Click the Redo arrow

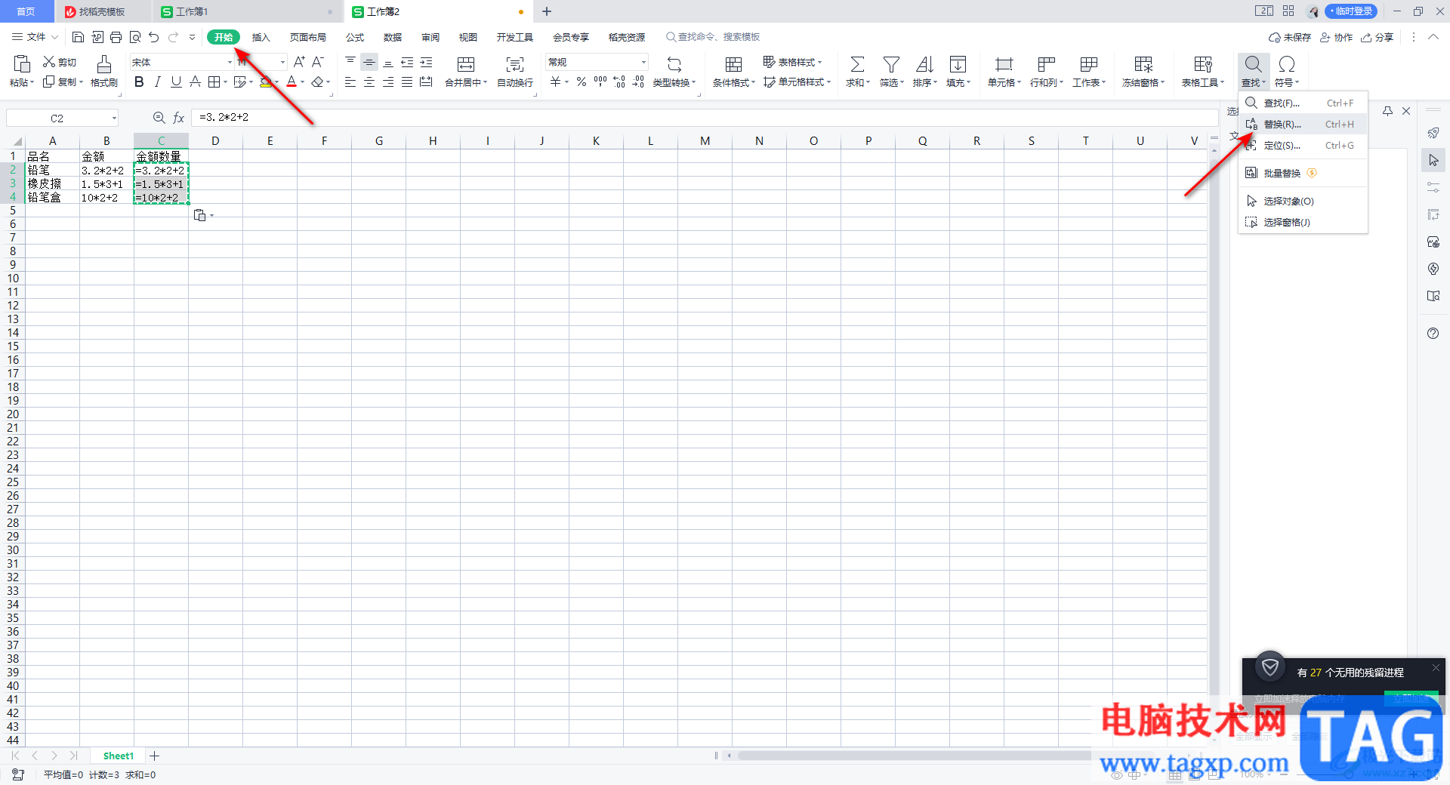click(x=174, y=37)
